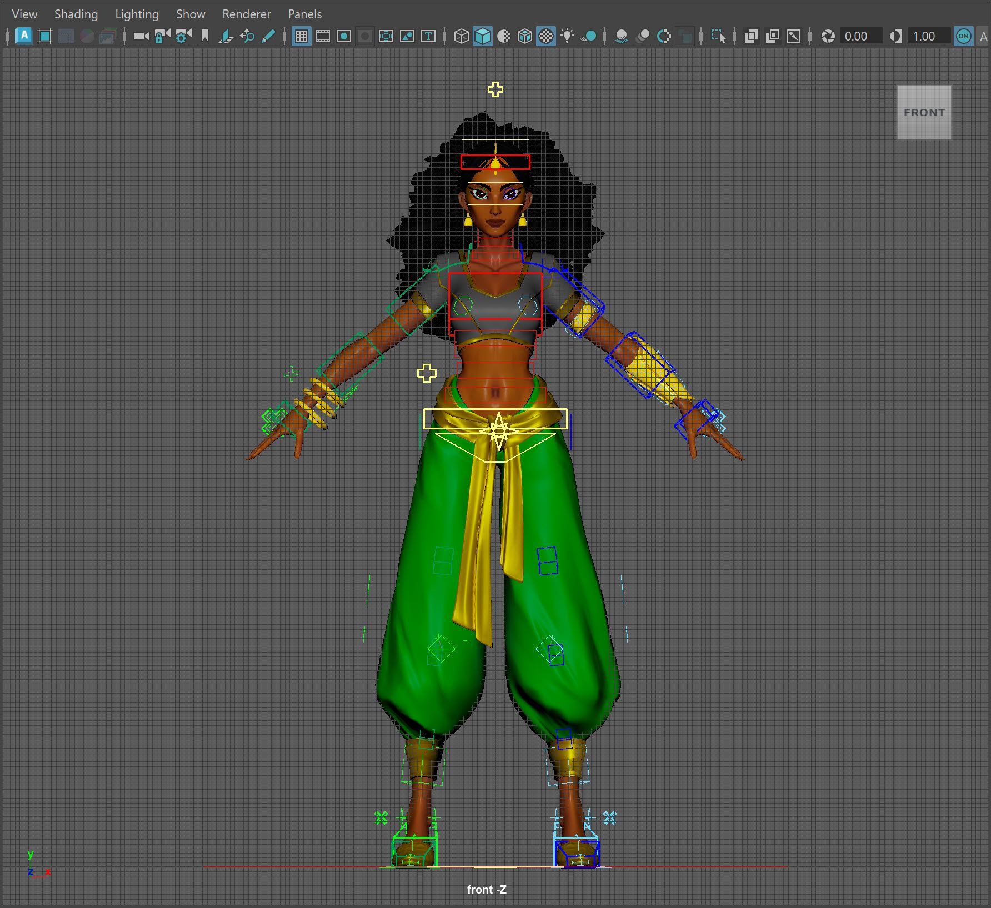Open the Shading menu
Viewport: 991px width, 908px height.
click(76, 14)
